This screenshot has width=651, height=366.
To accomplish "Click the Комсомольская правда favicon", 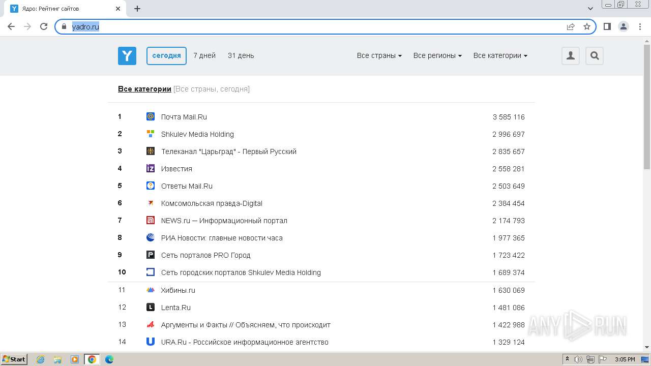I will pyautogui.click(x=151, y=203).
